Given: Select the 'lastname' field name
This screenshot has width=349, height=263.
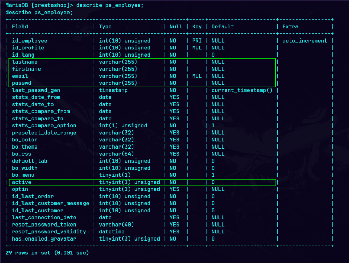Looking at the screenshot, I should tap(25, 62).
